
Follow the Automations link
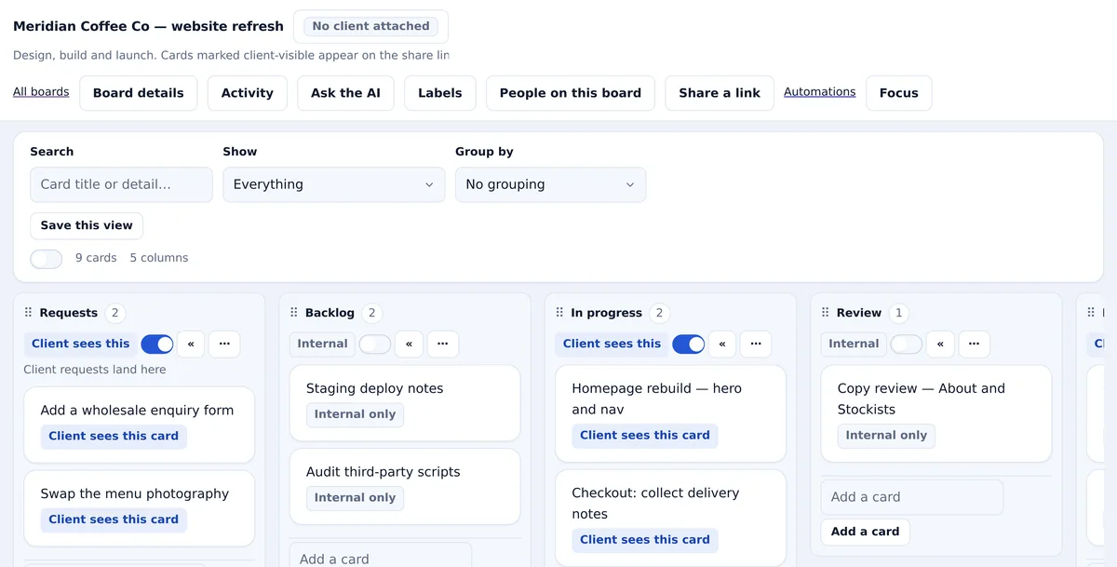pos(820,92)
